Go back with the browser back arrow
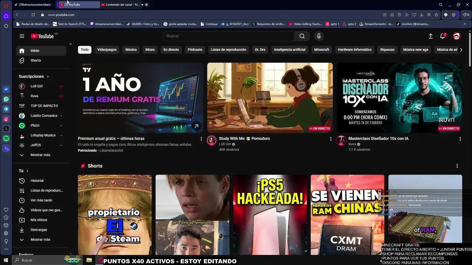This screenshot has height=265, width=472. coord(17,15)
